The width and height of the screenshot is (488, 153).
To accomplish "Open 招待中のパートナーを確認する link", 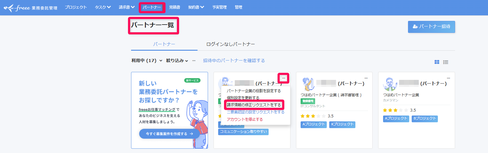I will tap(234, 61).
